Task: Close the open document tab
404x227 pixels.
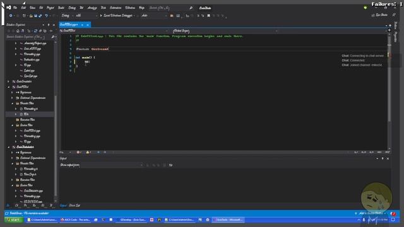Action: pos(88,25)
